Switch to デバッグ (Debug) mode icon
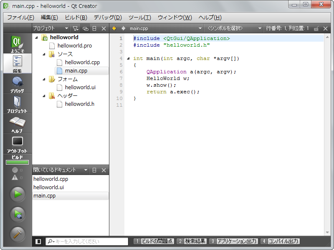The image size is (334, 250). tap(17, 84)
